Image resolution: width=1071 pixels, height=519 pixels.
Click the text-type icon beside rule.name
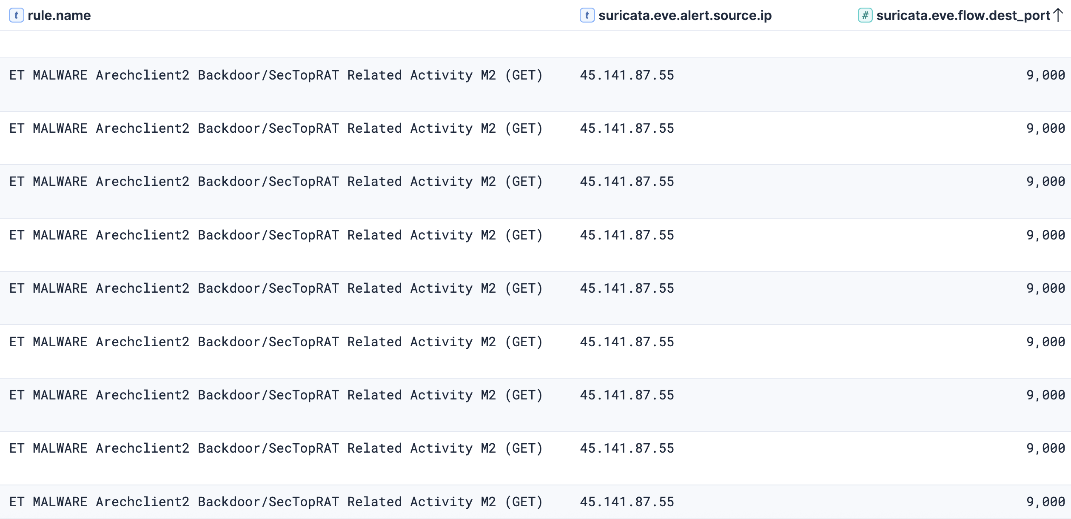point(16,15)
